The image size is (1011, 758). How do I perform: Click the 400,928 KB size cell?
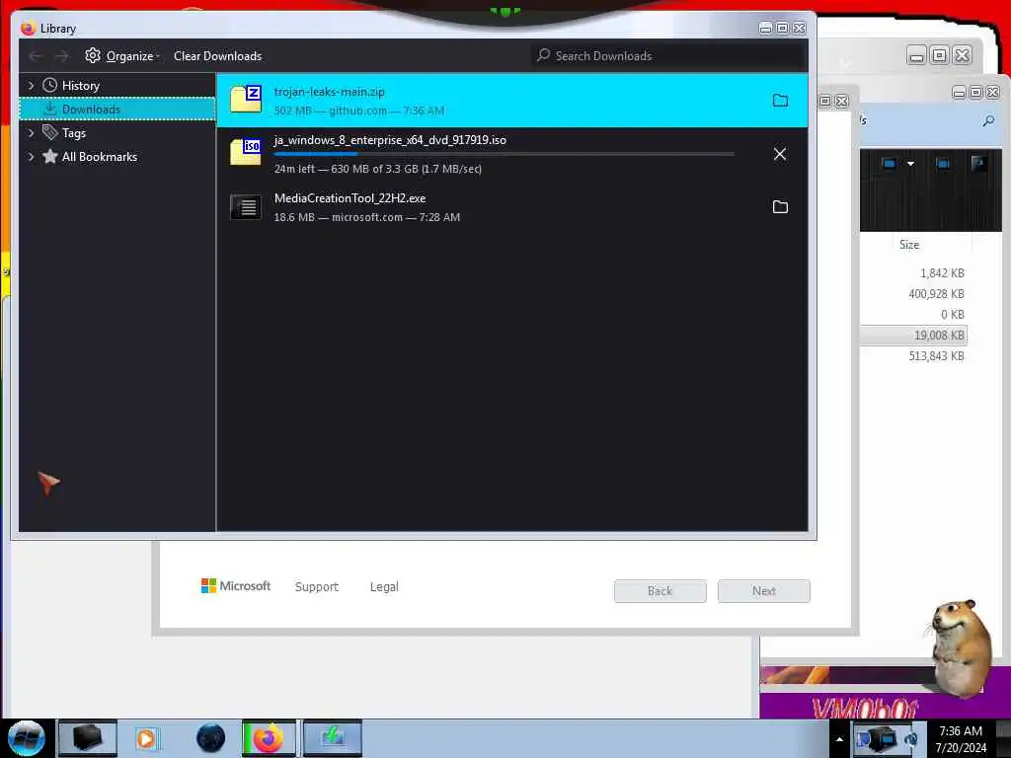click(936, 294)
